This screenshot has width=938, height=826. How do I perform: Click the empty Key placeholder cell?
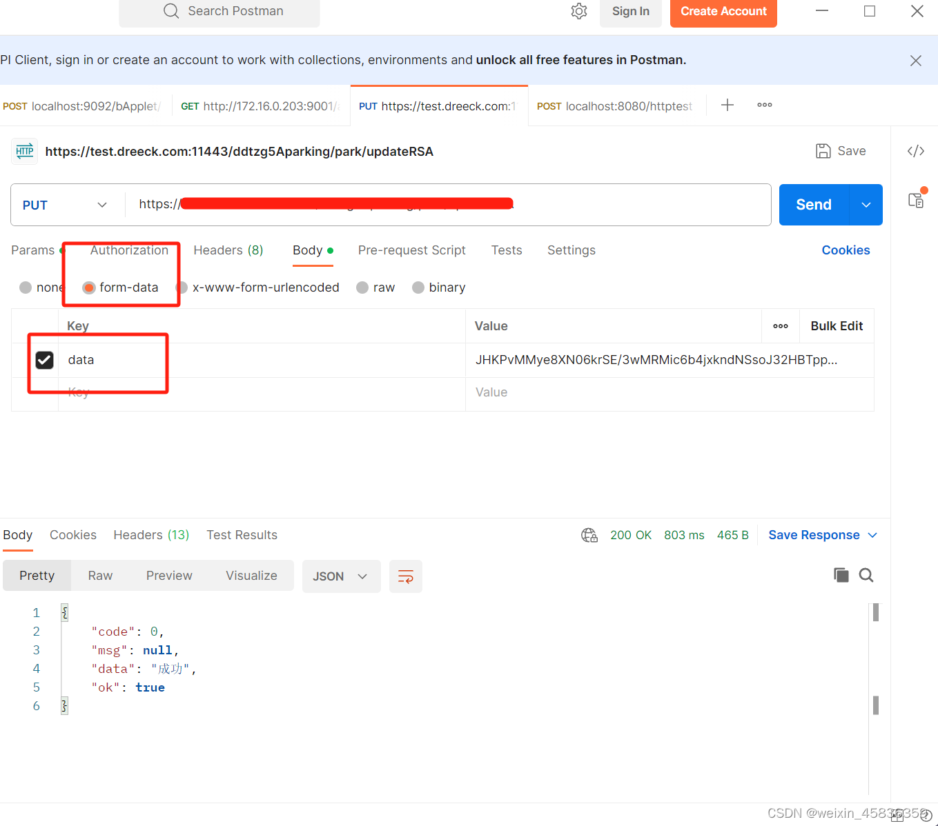[262, 393]
